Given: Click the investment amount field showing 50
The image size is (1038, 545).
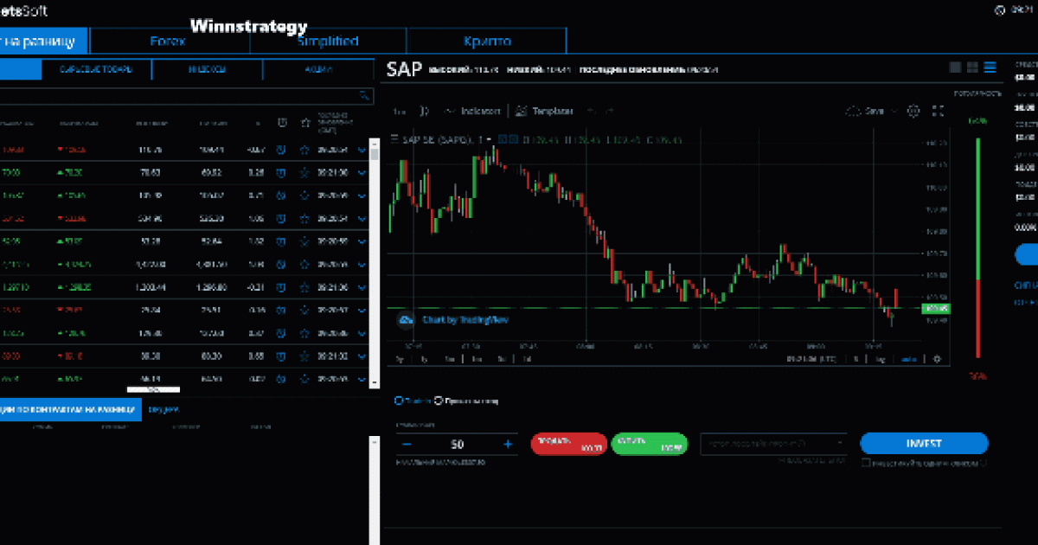Looking at the screenshot, I should click(458, 444).
